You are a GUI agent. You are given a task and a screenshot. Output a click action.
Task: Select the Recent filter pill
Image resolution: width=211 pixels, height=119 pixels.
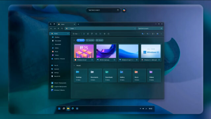tap(80, 40)
